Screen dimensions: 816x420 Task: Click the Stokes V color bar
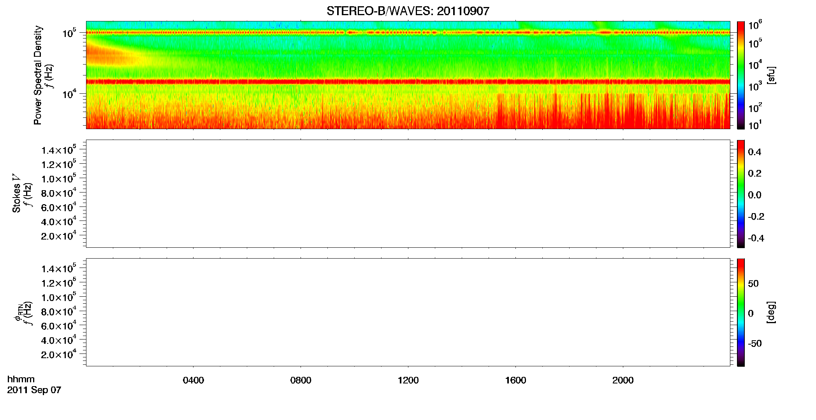[740, 194]
